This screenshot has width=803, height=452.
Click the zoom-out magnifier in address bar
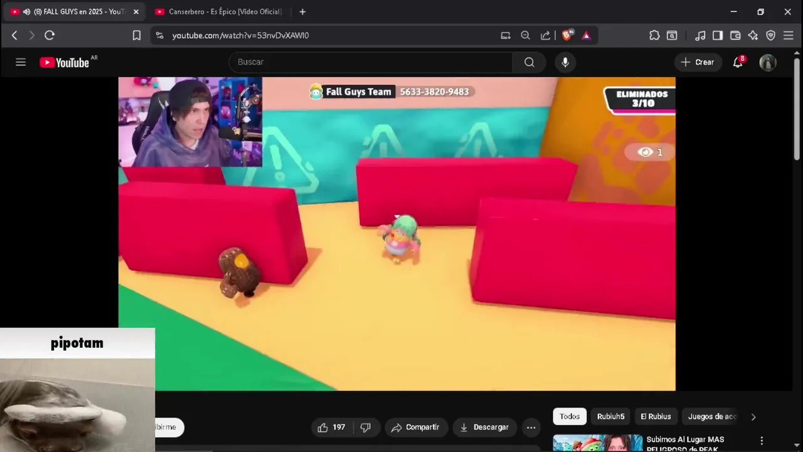[x=526, y=35]
